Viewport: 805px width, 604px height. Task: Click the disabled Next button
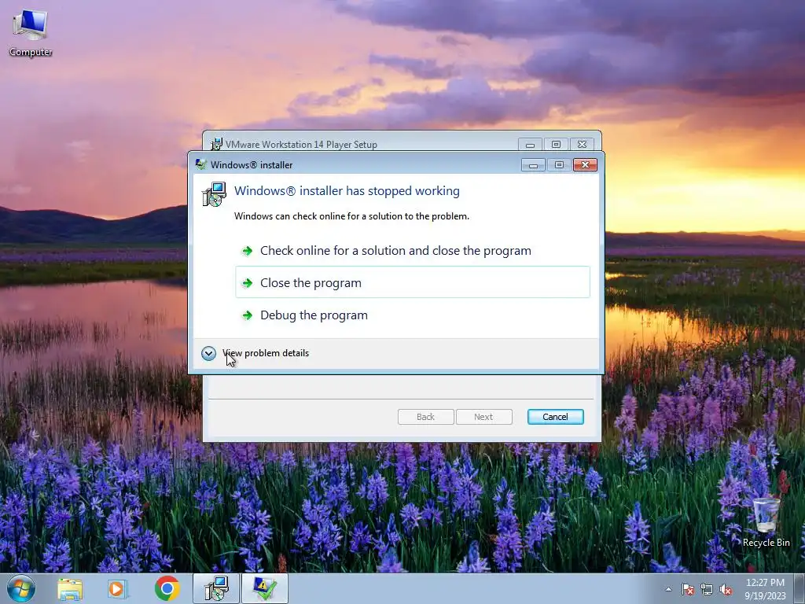click(483, 417)
